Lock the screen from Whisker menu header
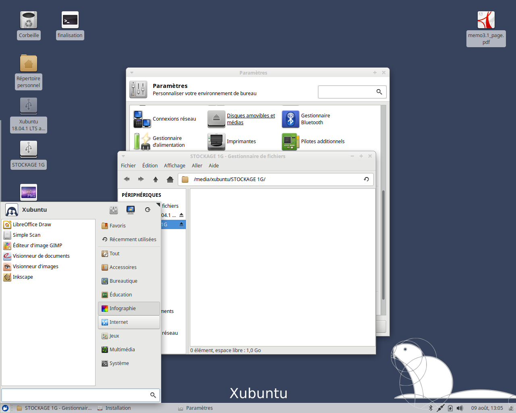 (x=131, y=210)
